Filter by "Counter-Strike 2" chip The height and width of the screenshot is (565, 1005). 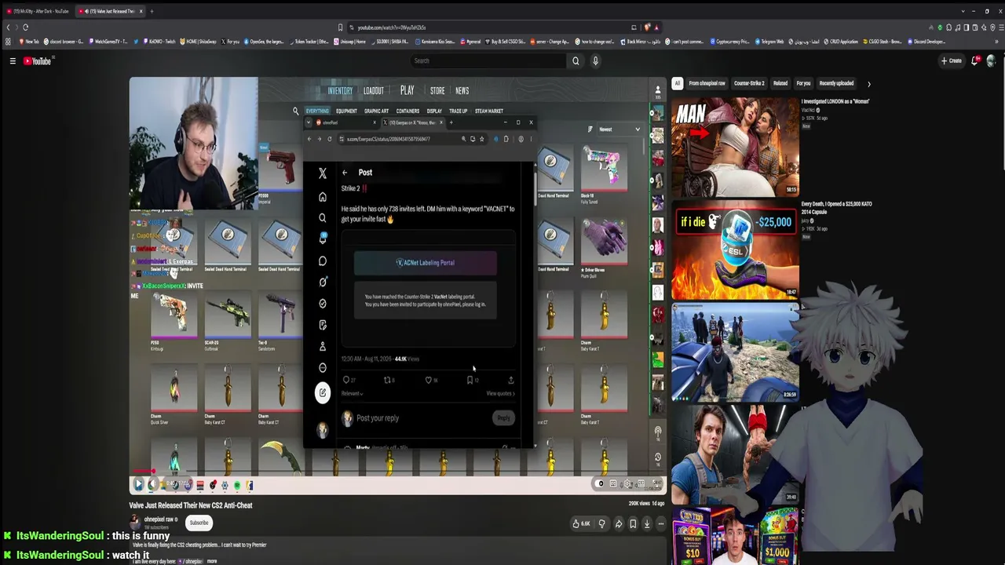(749, 83)
